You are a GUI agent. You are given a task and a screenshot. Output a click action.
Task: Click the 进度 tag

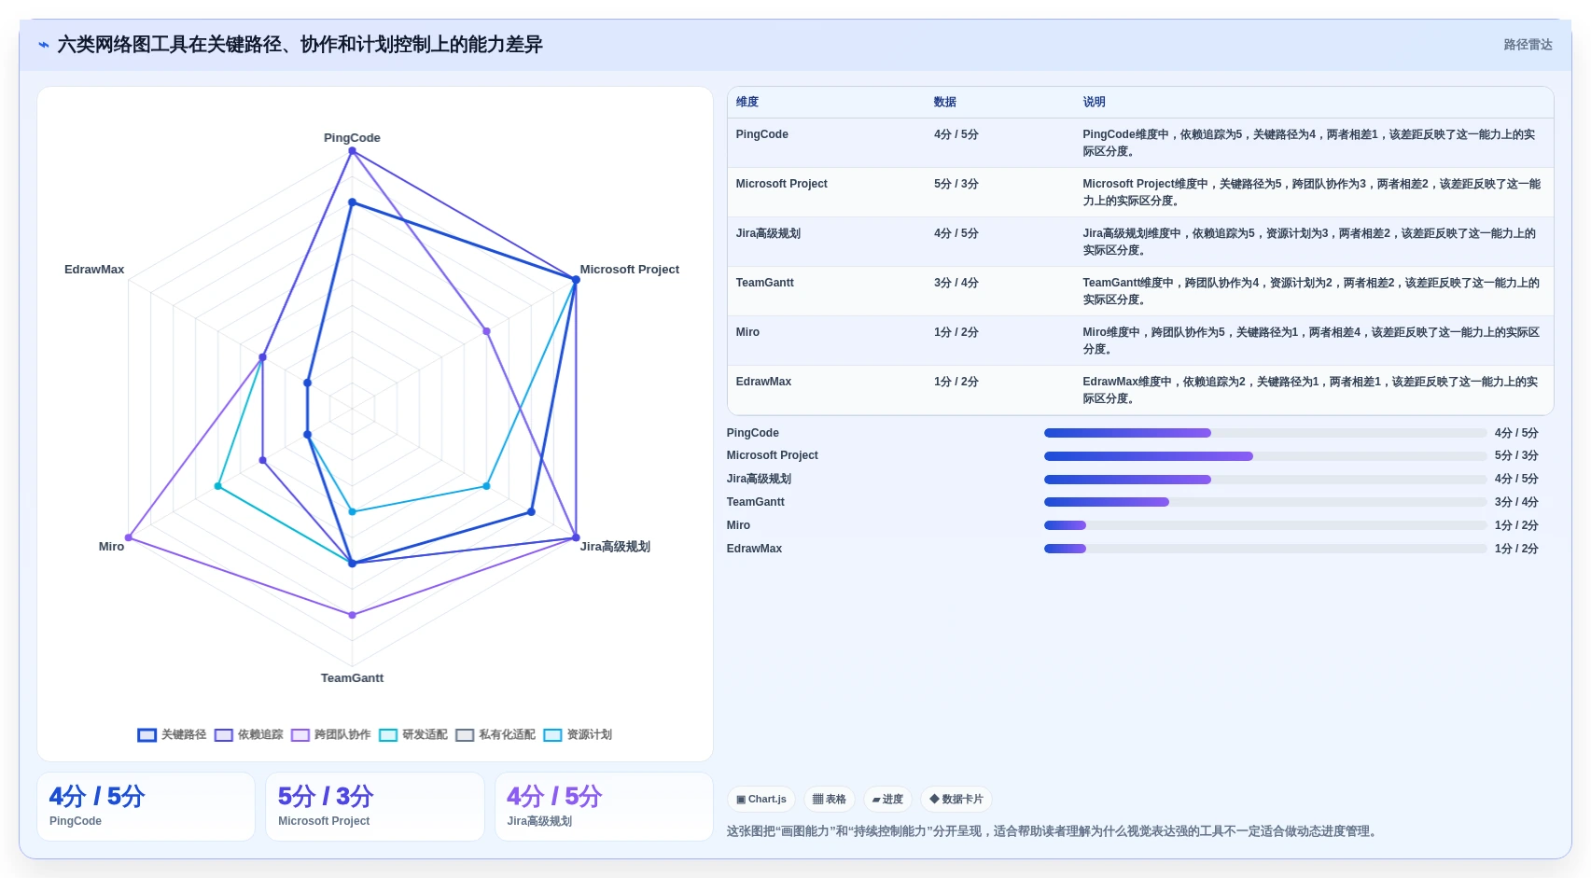coord(887,799)
